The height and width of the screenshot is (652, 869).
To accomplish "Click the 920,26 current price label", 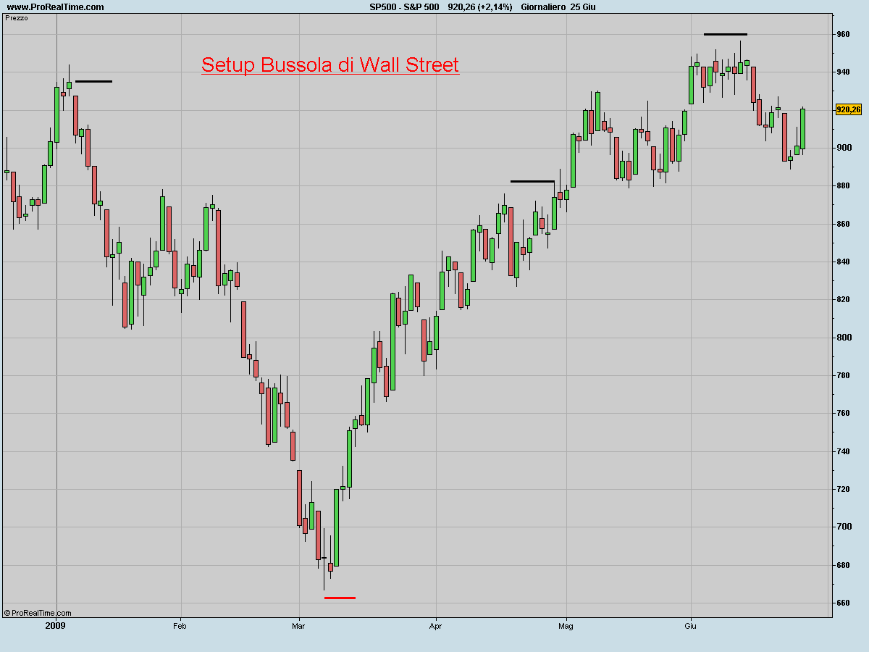I will click(x=848, y=110).
